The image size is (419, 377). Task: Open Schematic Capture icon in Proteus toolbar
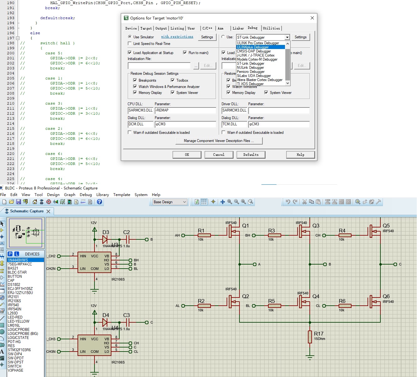tap(41, 202)
